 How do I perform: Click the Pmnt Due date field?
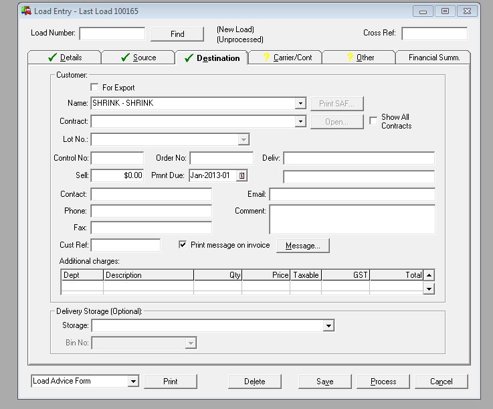(x=213, y=175)
